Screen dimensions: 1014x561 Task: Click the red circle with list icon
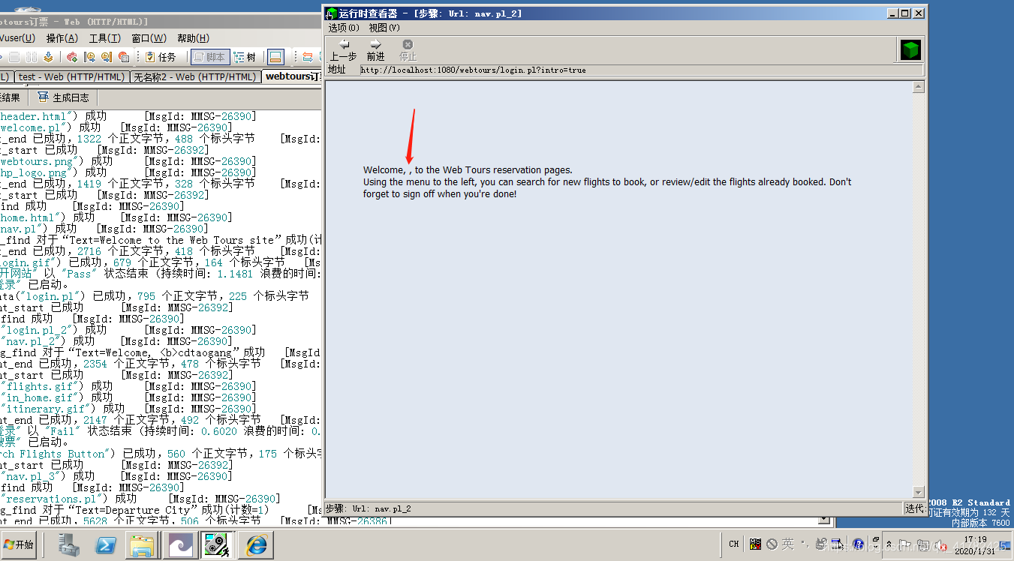pyautogui.click(x=124, y=57)
